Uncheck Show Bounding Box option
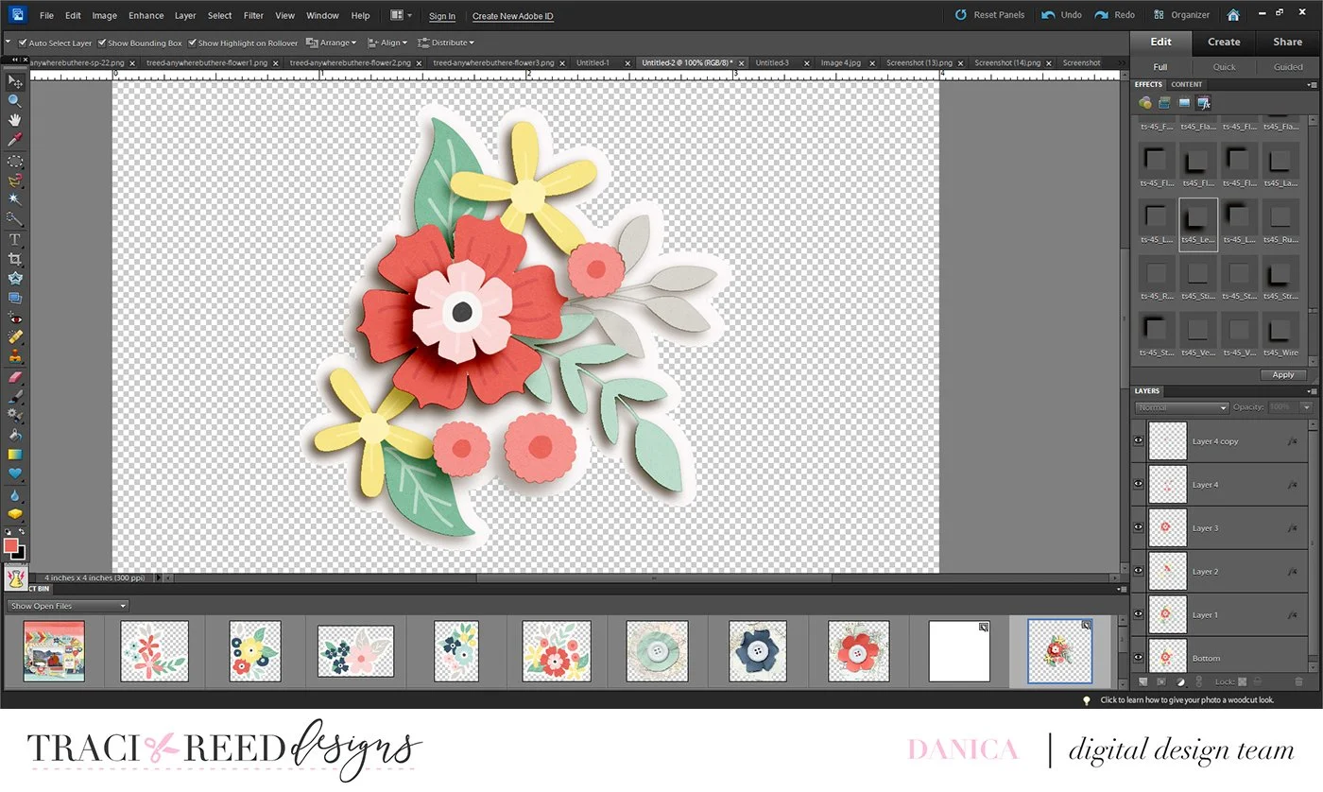Viewport: 1323px width, 792px height. (x=101, y=43)
